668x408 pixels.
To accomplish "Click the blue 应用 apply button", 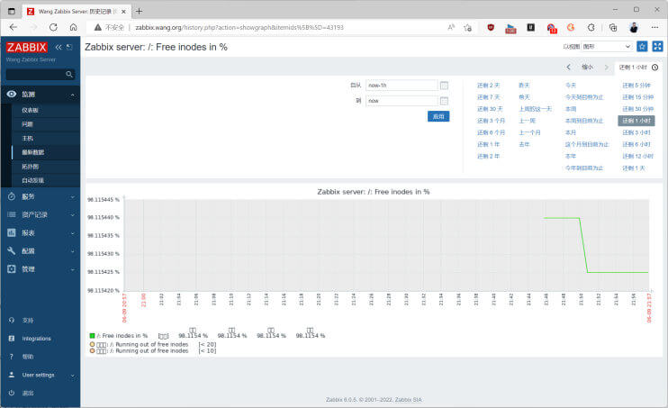I will coord(438,116).
